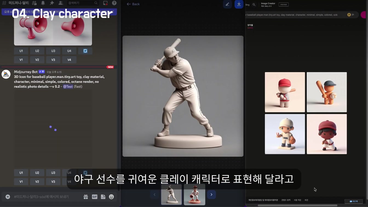Open Discord notification settings bell
The image size is (368, 207).
pos(43,3)
